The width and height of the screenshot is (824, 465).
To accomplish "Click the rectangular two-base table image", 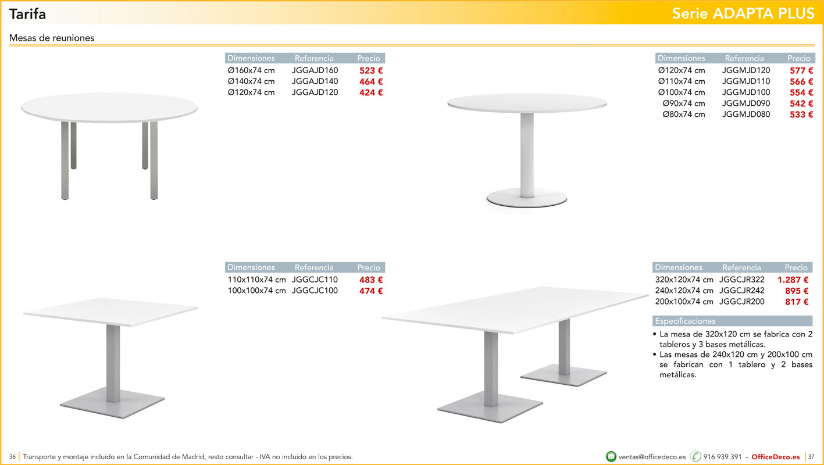I will [x=515, y=355].
